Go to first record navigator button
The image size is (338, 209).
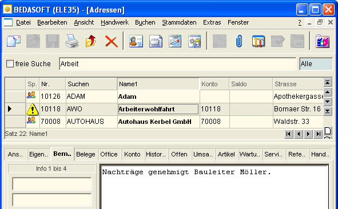pyautogui.click(x=289, y=134)
